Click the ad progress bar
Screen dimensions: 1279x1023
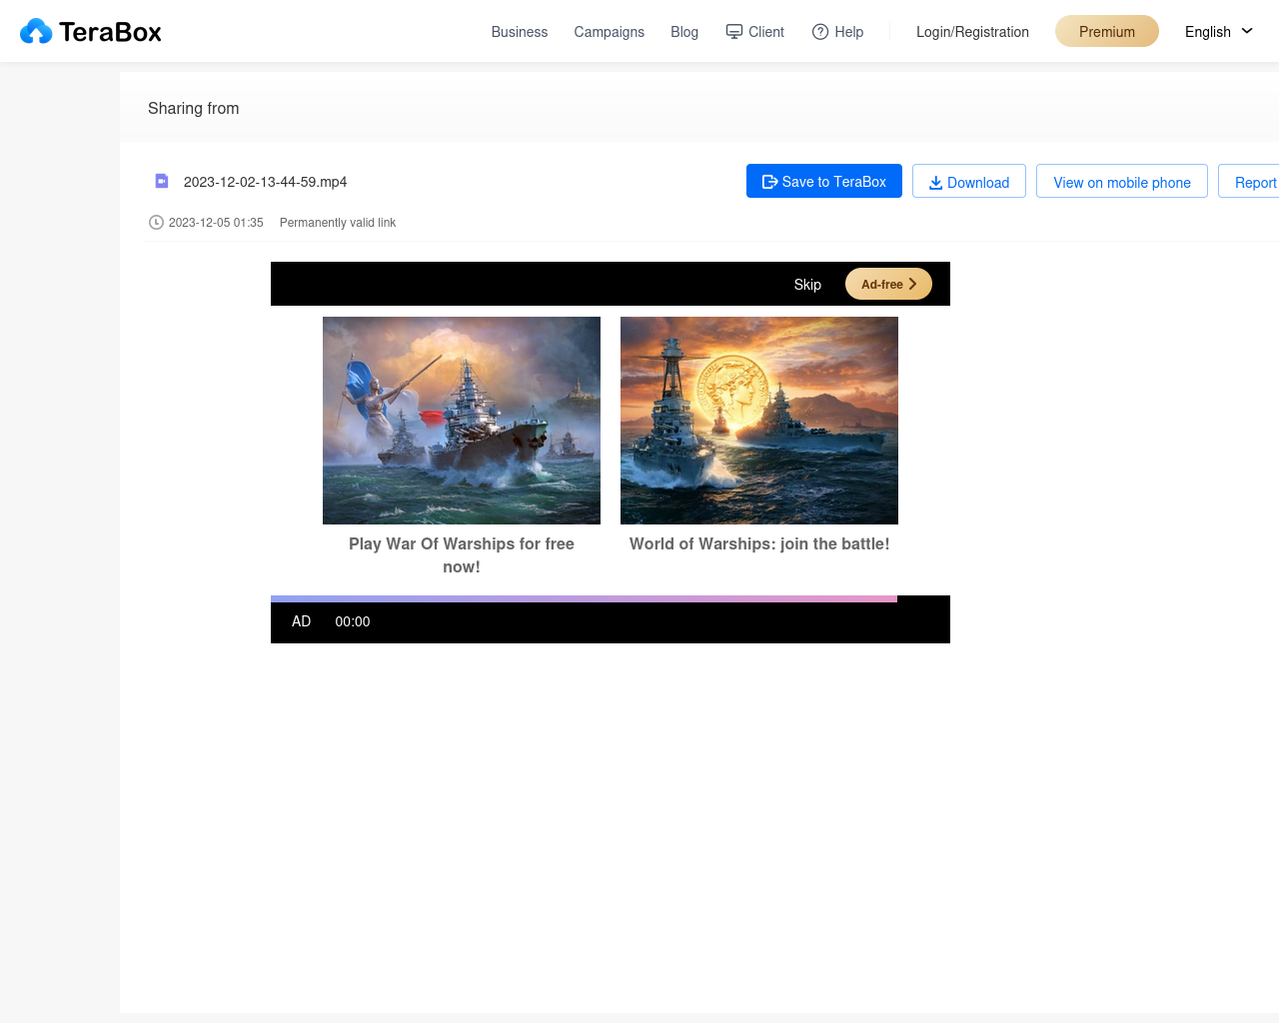pyautogui.click(x=611, y=599)
